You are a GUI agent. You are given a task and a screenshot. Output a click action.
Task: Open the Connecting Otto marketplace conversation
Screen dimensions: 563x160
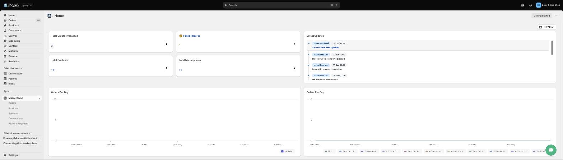click(x=22, y=143)
